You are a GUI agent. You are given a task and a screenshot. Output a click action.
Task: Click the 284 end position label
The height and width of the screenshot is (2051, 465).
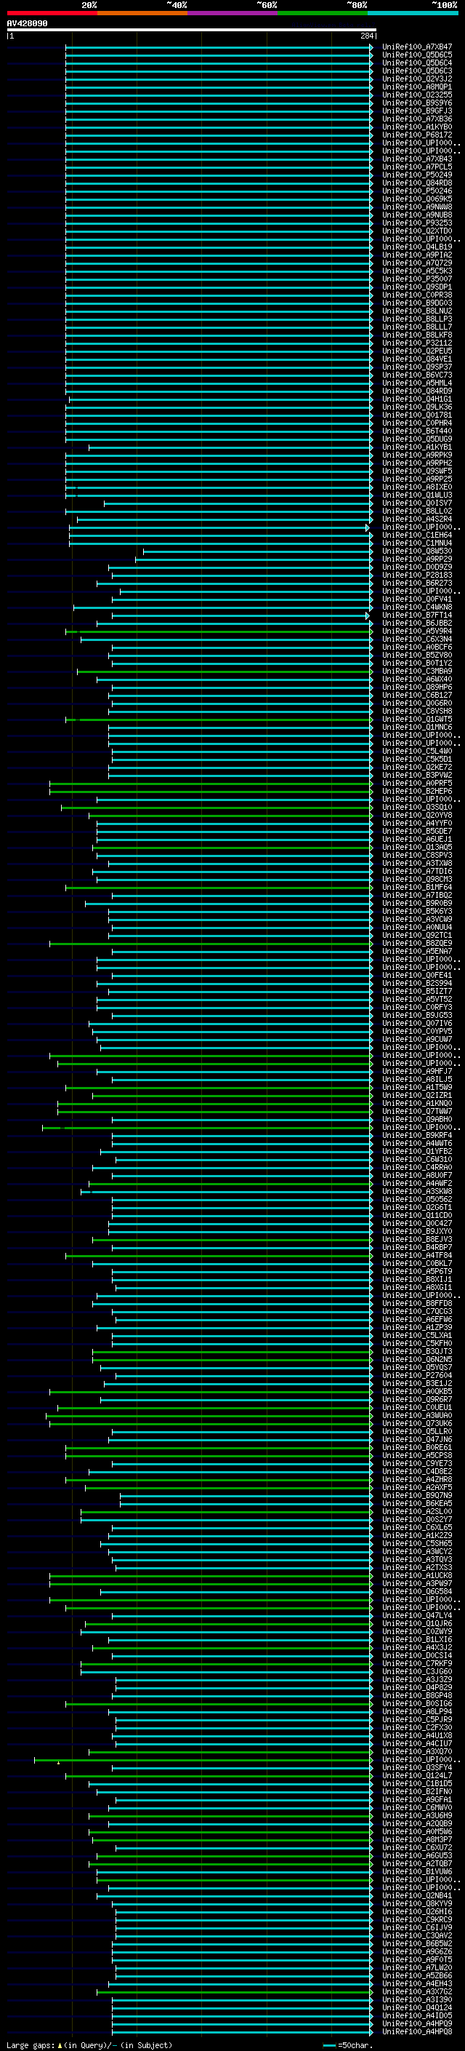(x=367, y=36)
